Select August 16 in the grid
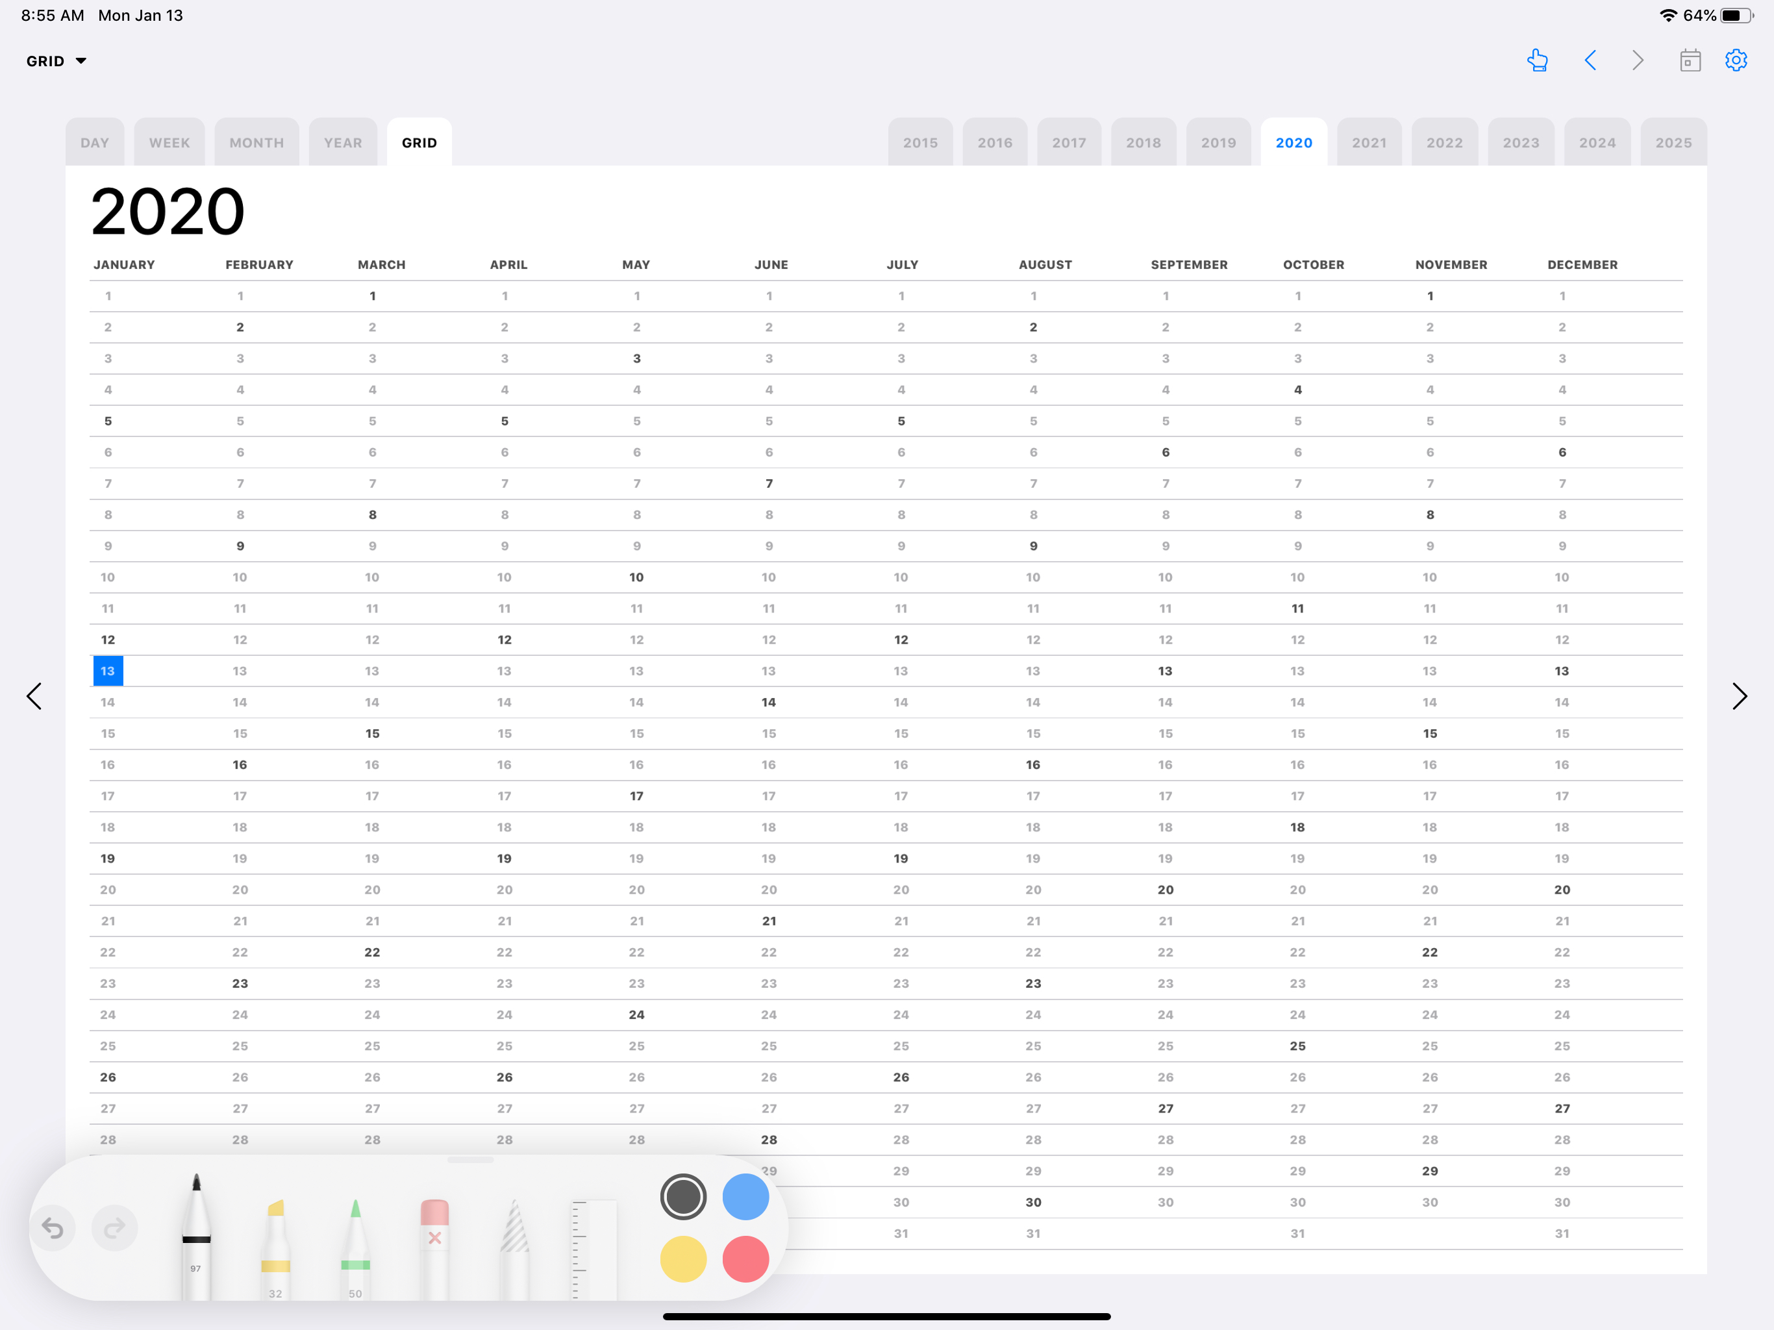Image resolution: width=1774 pixels, height=1330 pixels. pos(1033,765)
